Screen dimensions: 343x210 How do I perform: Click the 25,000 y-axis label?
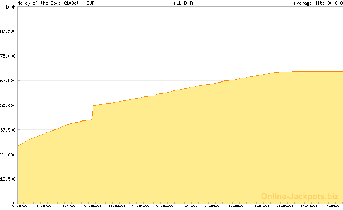(x=8, y=155)
